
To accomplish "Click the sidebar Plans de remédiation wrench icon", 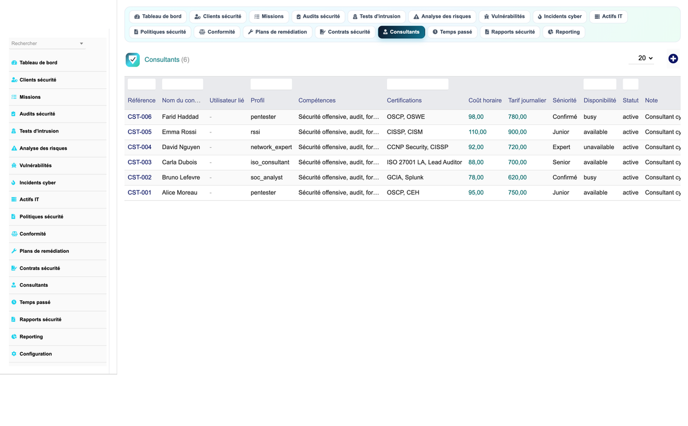I will tap(14, 251).
